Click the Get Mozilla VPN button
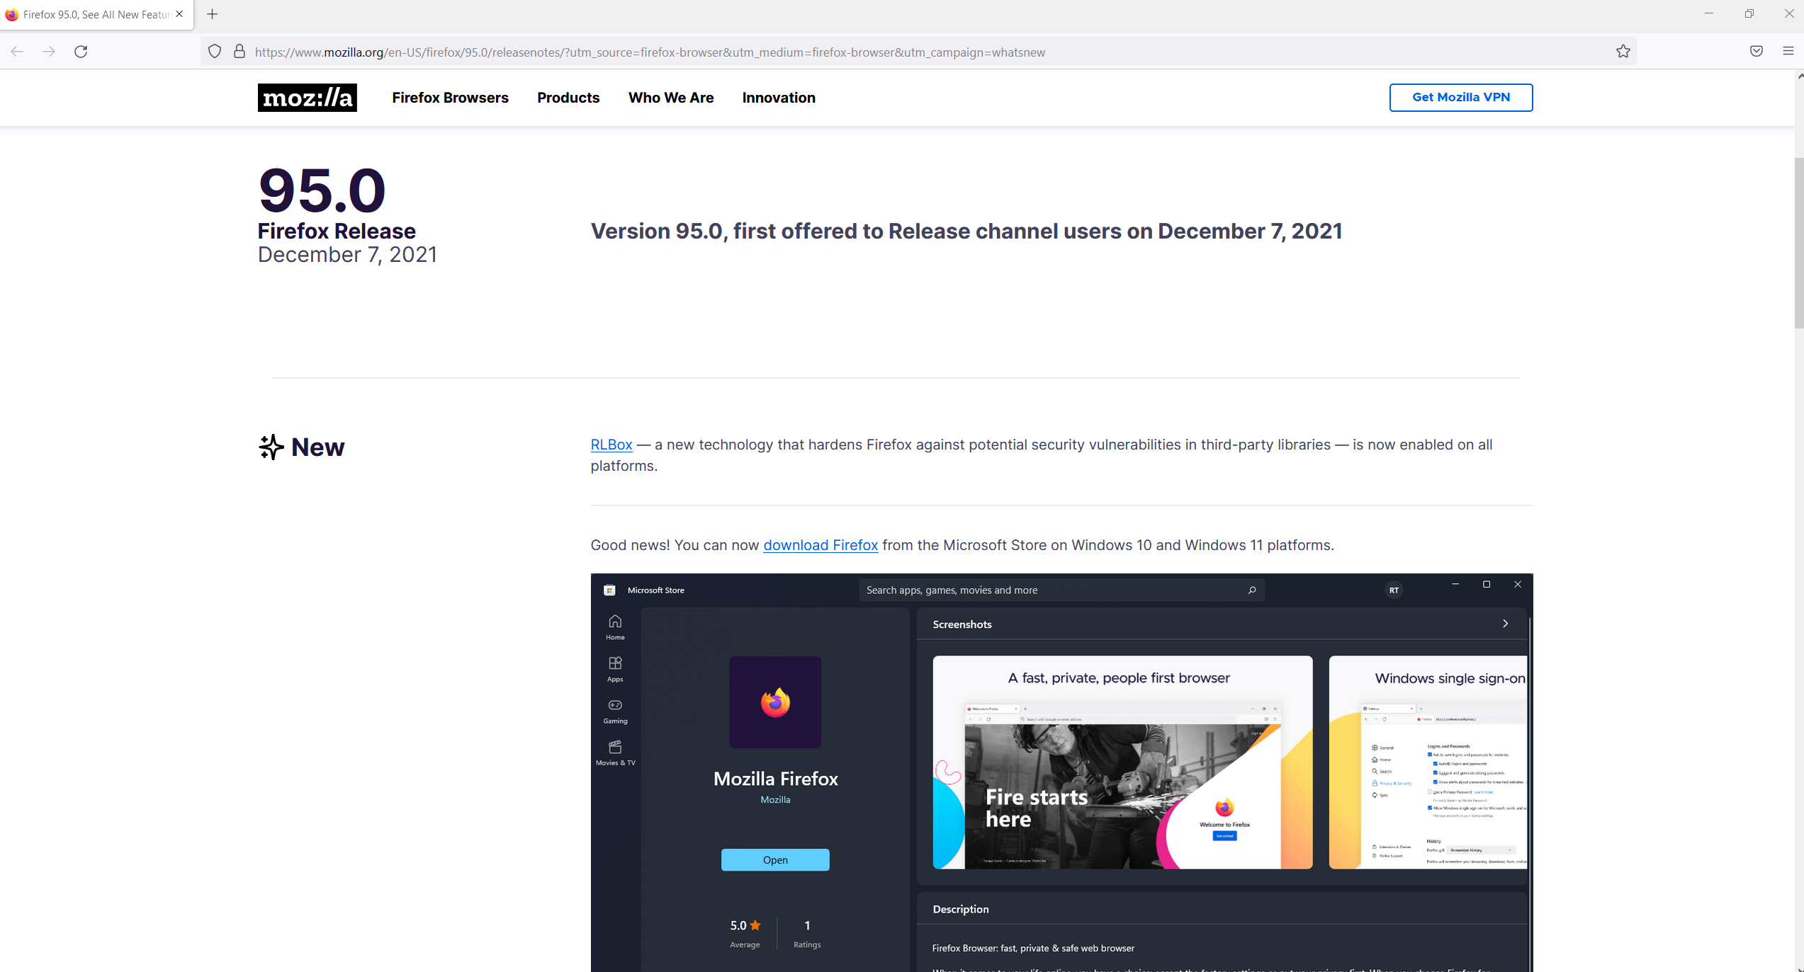This screenshot has height=972, width=1804. coord(1461,98)
